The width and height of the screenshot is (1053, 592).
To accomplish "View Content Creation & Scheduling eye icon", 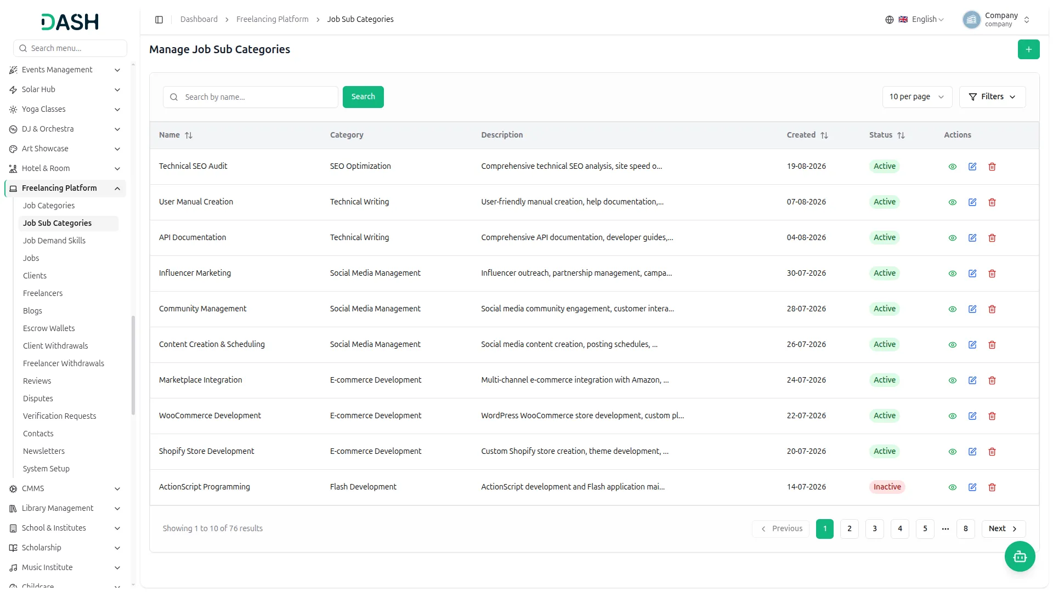I will 952,345.
